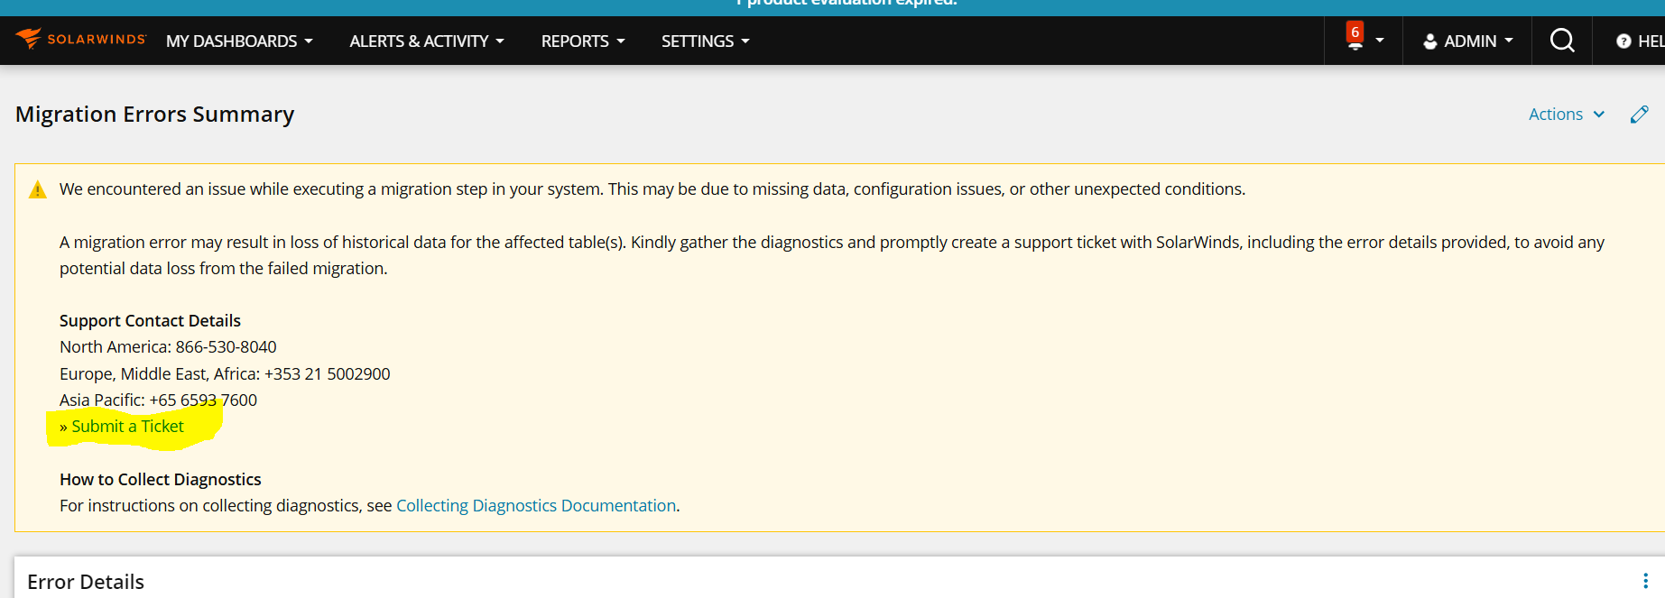Open Collecting Diagnostics Documentation link
Screen dimensions: 1665x598
[536, 506]
